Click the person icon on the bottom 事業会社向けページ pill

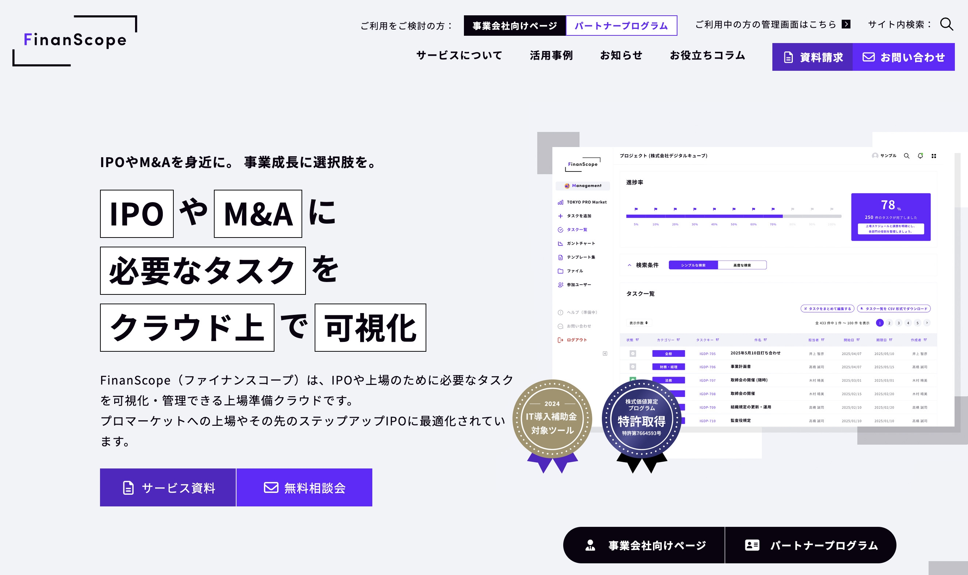tap(590, 545)
